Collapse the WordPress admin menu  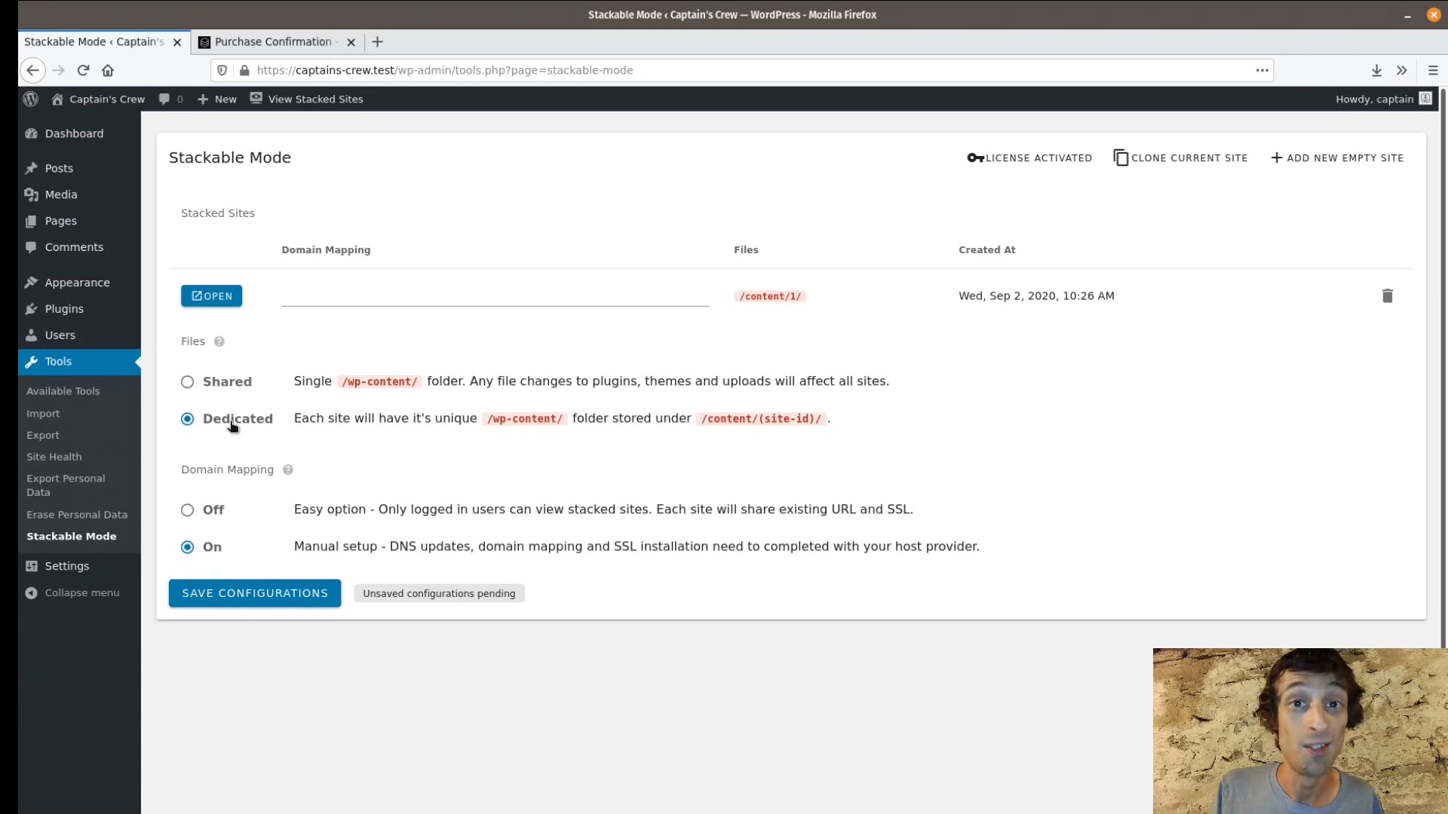click(x=72, y=592)
